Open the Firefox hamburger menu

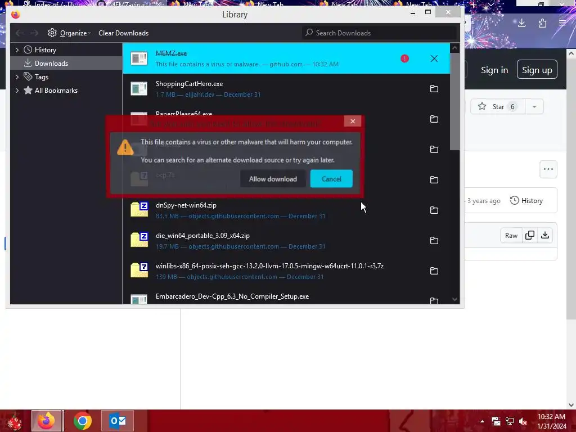tap(562, 24)
